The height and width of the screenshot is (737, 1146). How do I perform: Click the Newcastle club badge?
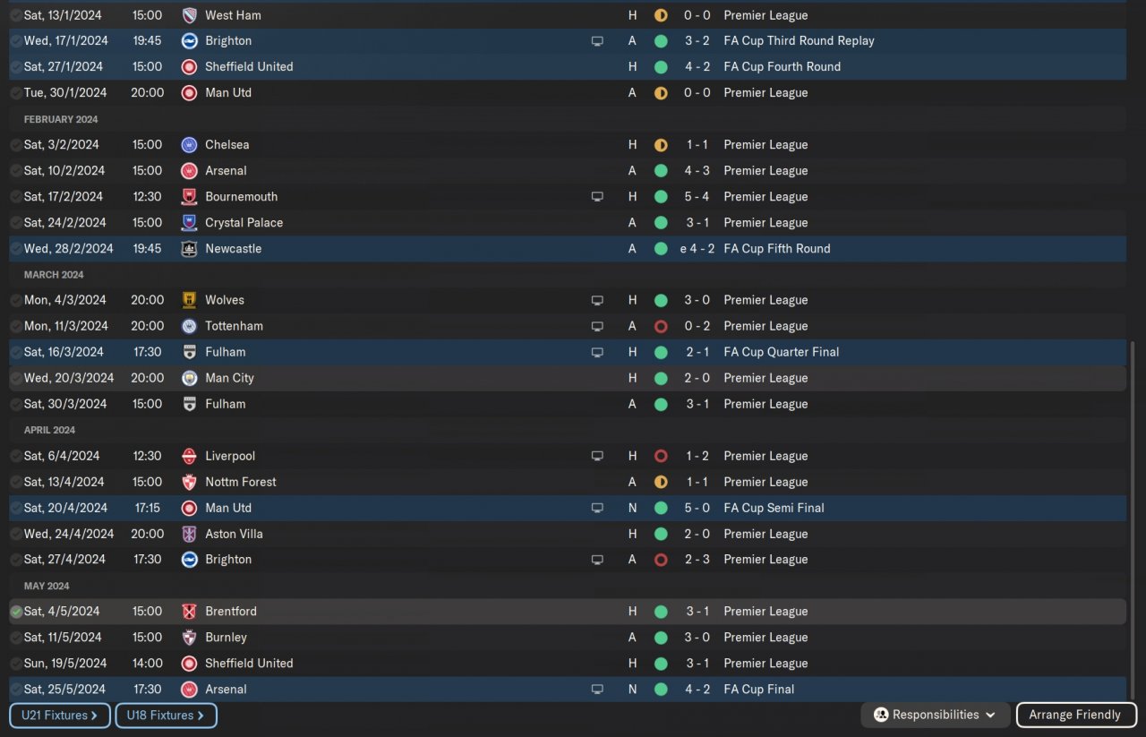pyautogui.click(x=189, y=249)
